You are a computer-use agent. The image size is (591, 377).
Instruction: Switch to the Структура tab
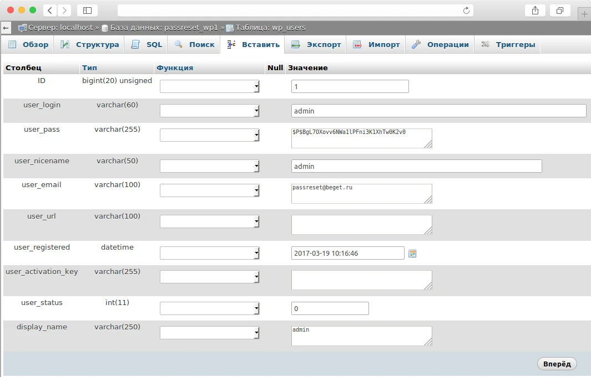[90, 45]
